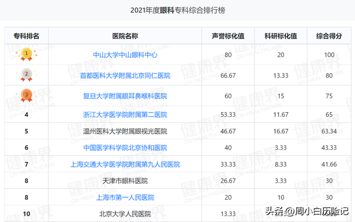Click the 综合得分 column header
The height and width of the screenshot is (222, 355).
coord(329,36)
